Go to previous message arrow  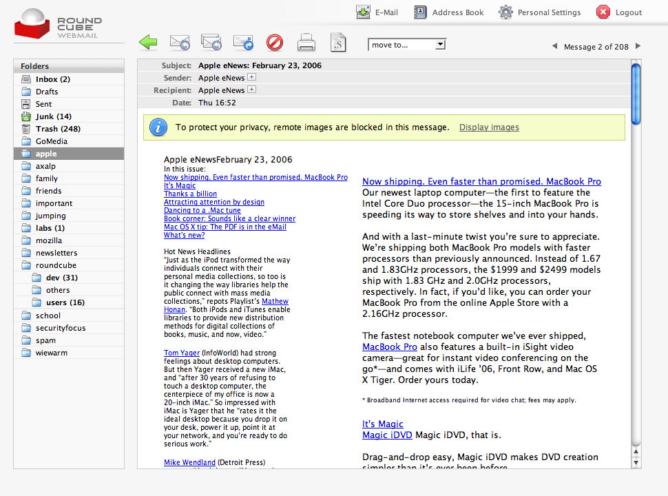pyautogui.click(x=554, y=46)
